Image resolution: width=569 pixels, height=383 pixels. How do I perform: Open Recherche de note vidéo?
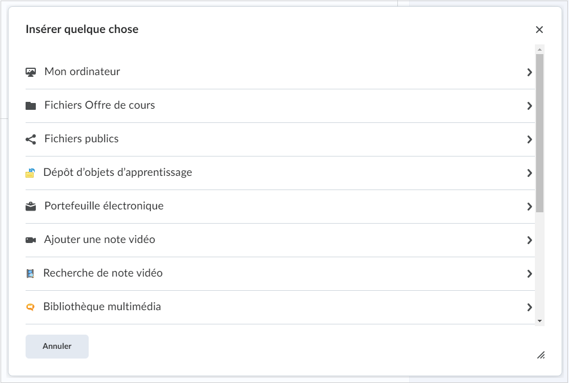pyautogui.click(x=280, y=274)
